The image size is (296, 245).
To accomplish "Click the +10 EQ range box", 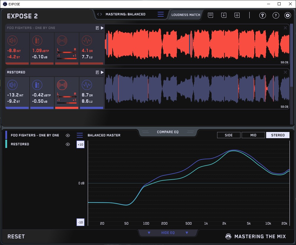I will click(x=80, y=144).
